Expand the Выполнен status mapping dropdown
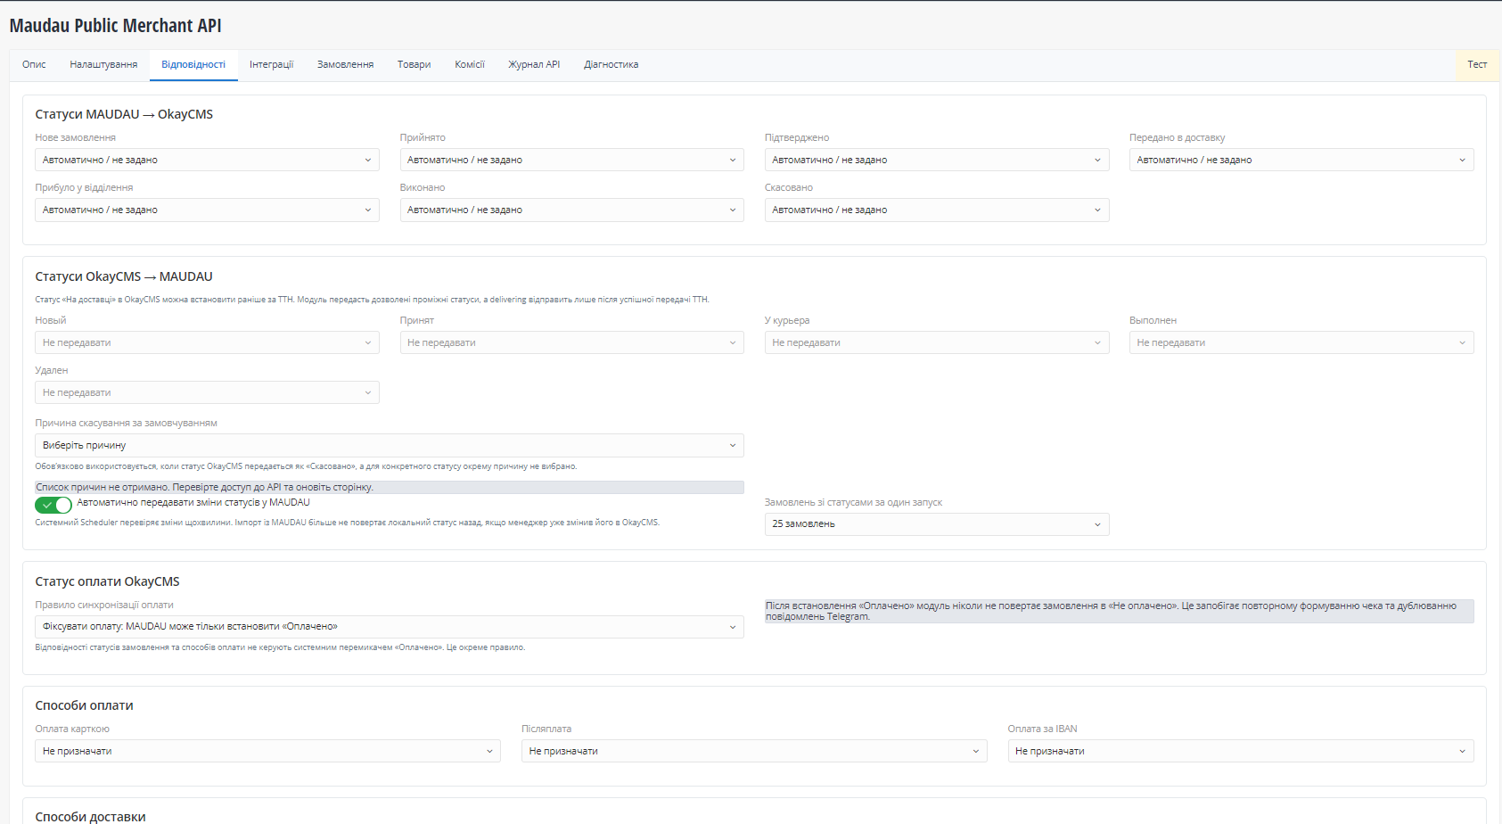This screenshot has width=1502, height=824. click(x=1301, y=342)
